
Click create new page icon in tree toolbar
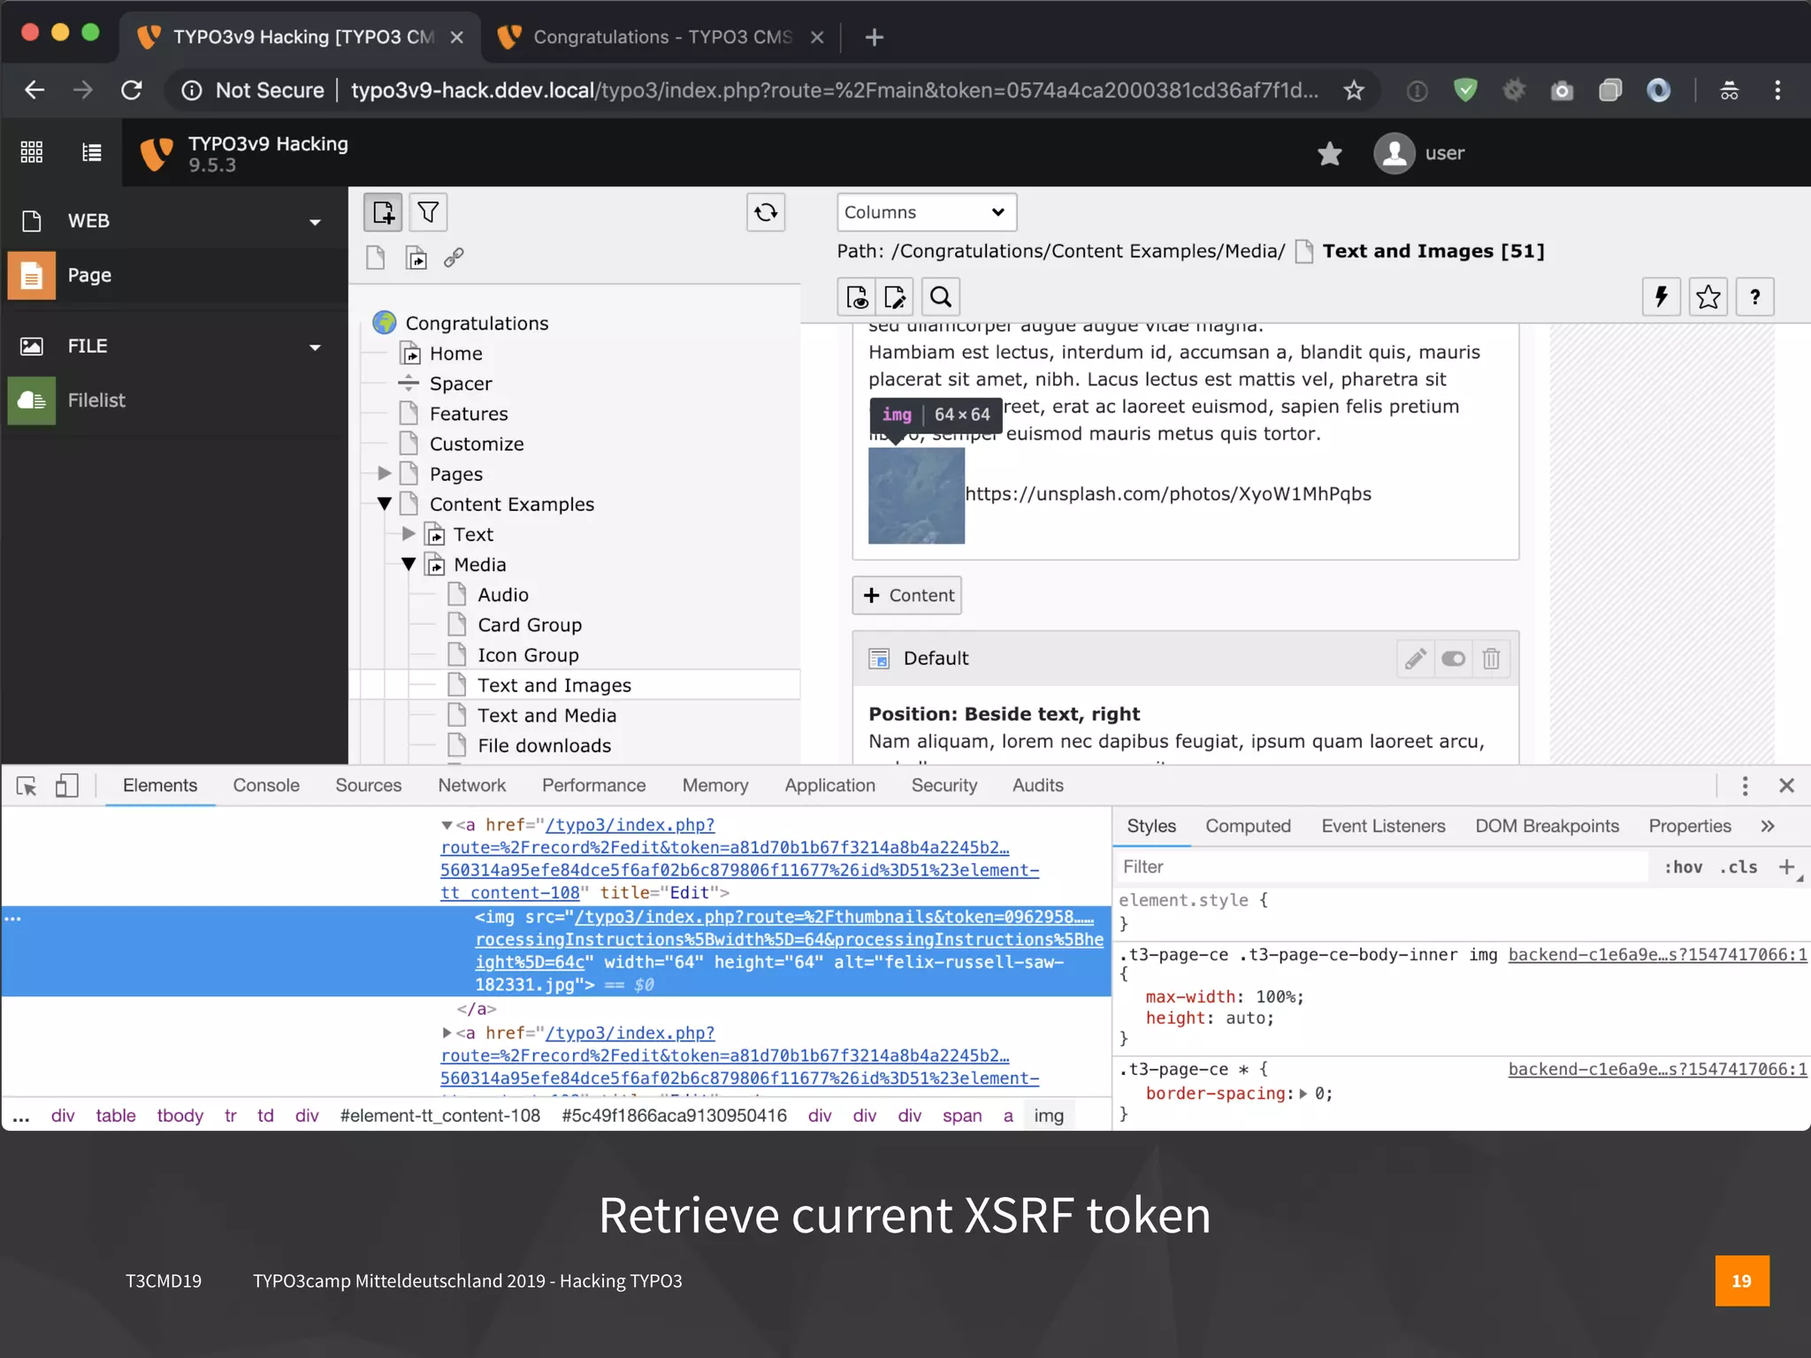tap(383, 212)
